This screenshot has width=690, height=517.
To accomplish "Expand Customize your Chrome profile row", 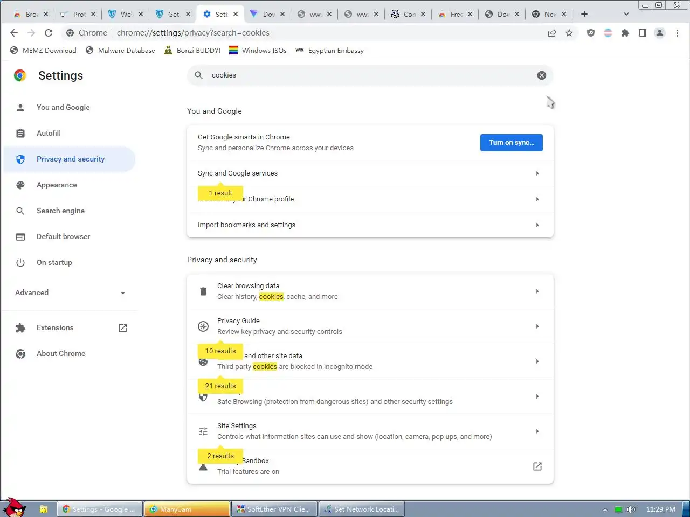I will (x=370, y=199).
